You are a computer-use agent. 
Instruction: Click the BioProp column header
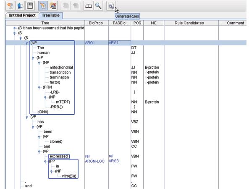click(x=96, y=23)
